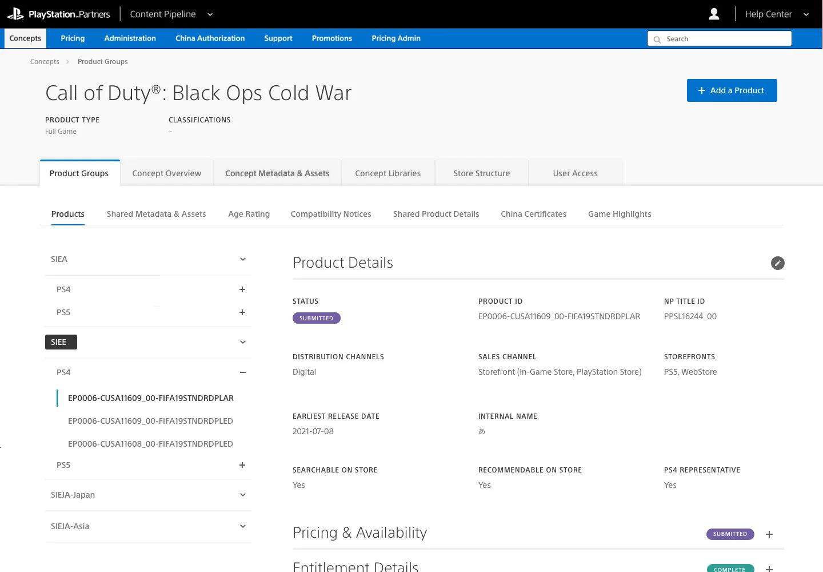Image resolution: width=823 pixels, height=572 pixels.
Task: Open the user account profile icon
Action: tap(714, 14)
